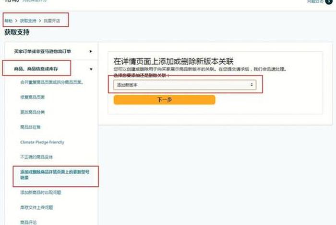Select 买家订单或非亚马逊物流订单 section header
336x225 pixels.
click(42, 51)
